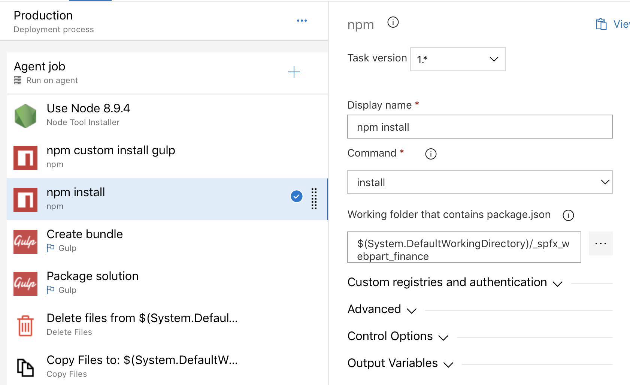Toggle the blue checkmark on npm install task

[x=297, y=196]
